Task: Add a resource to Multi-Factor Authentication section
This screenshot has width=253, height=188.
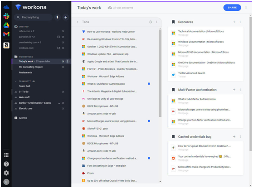Action: 234,90
